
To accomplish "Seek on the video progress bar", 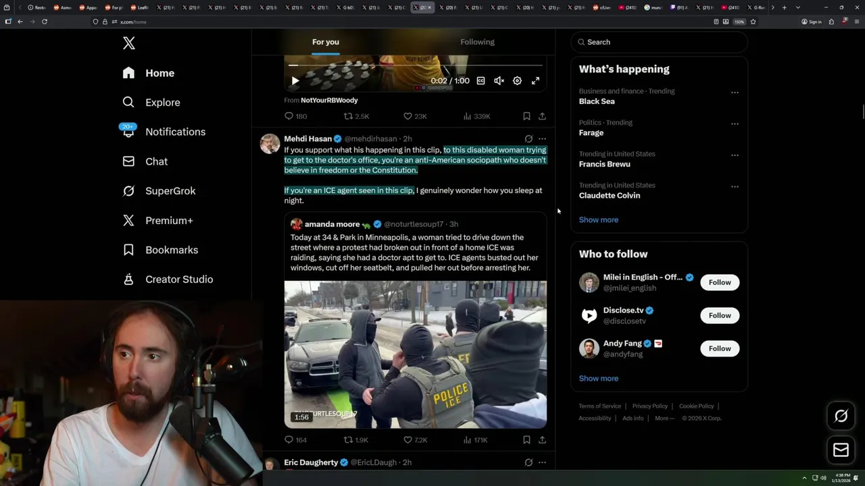I will coord(415,65).
